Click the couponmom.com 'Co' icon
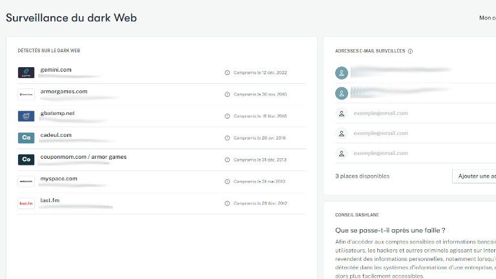This screenshot has height=279, width=496. point(26,160)
